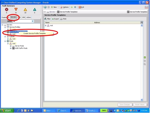Screen dimensions: 161x118
Task: Click the folder icon in the quick launch bar
Action: [x=32, y=111]
